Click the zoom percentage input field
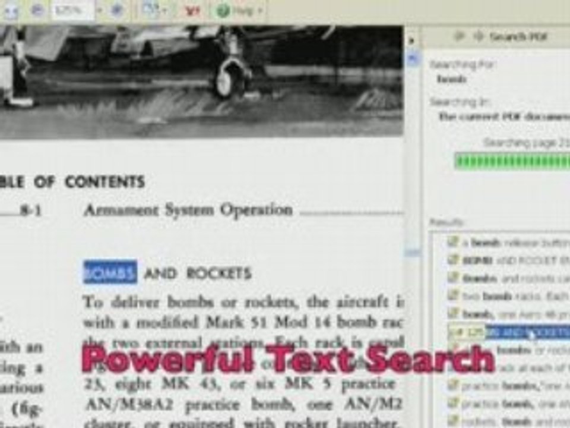 72,11
